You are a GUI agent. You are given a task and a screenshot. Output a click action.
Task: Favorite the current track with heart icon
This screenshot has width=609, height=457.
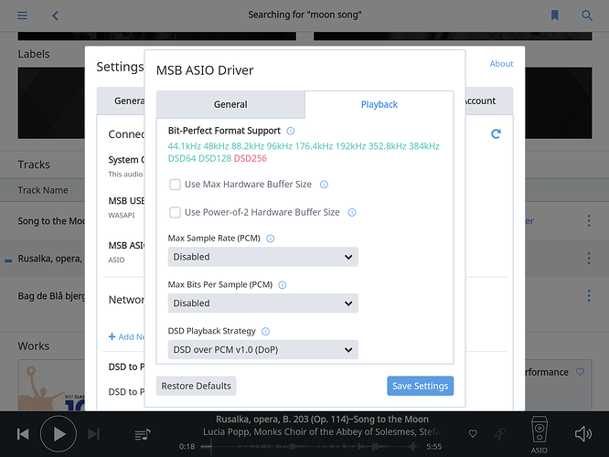tap(473, 434)
